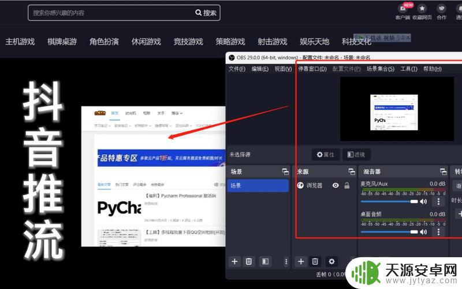The height and width of the screenshot is (289, 462).
Task: Click 首页 tab in the captured webpage
Action: pos(114,113)
